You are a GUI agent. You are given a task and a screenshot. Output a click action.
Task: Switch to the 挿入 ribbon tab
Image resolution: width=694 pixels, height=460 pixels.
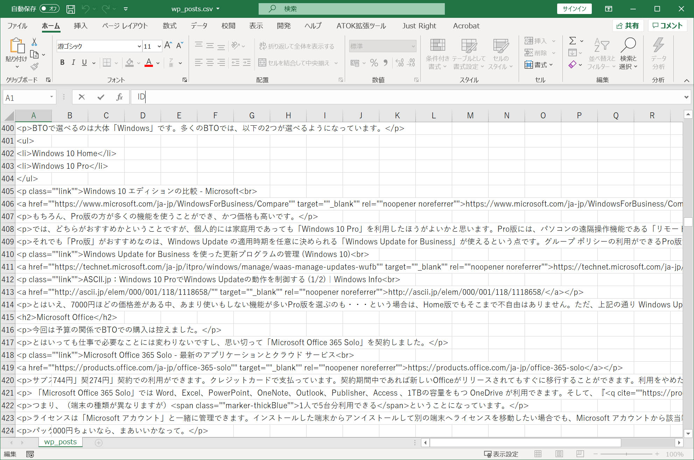[80, 26]
